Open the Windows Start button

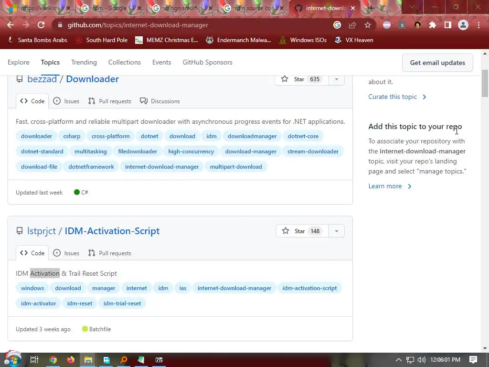coord(12,359)
